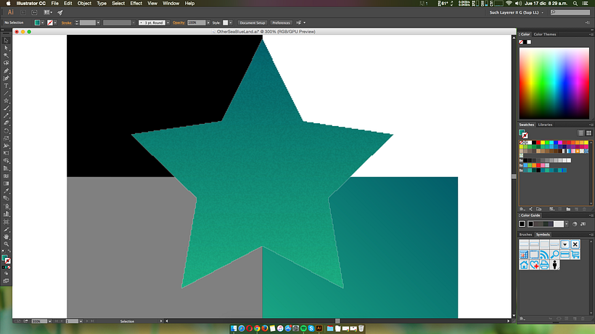Screen dimensions: 595x334
Task: Click the red swatch in Swatches panel
Action: point(538,143)
